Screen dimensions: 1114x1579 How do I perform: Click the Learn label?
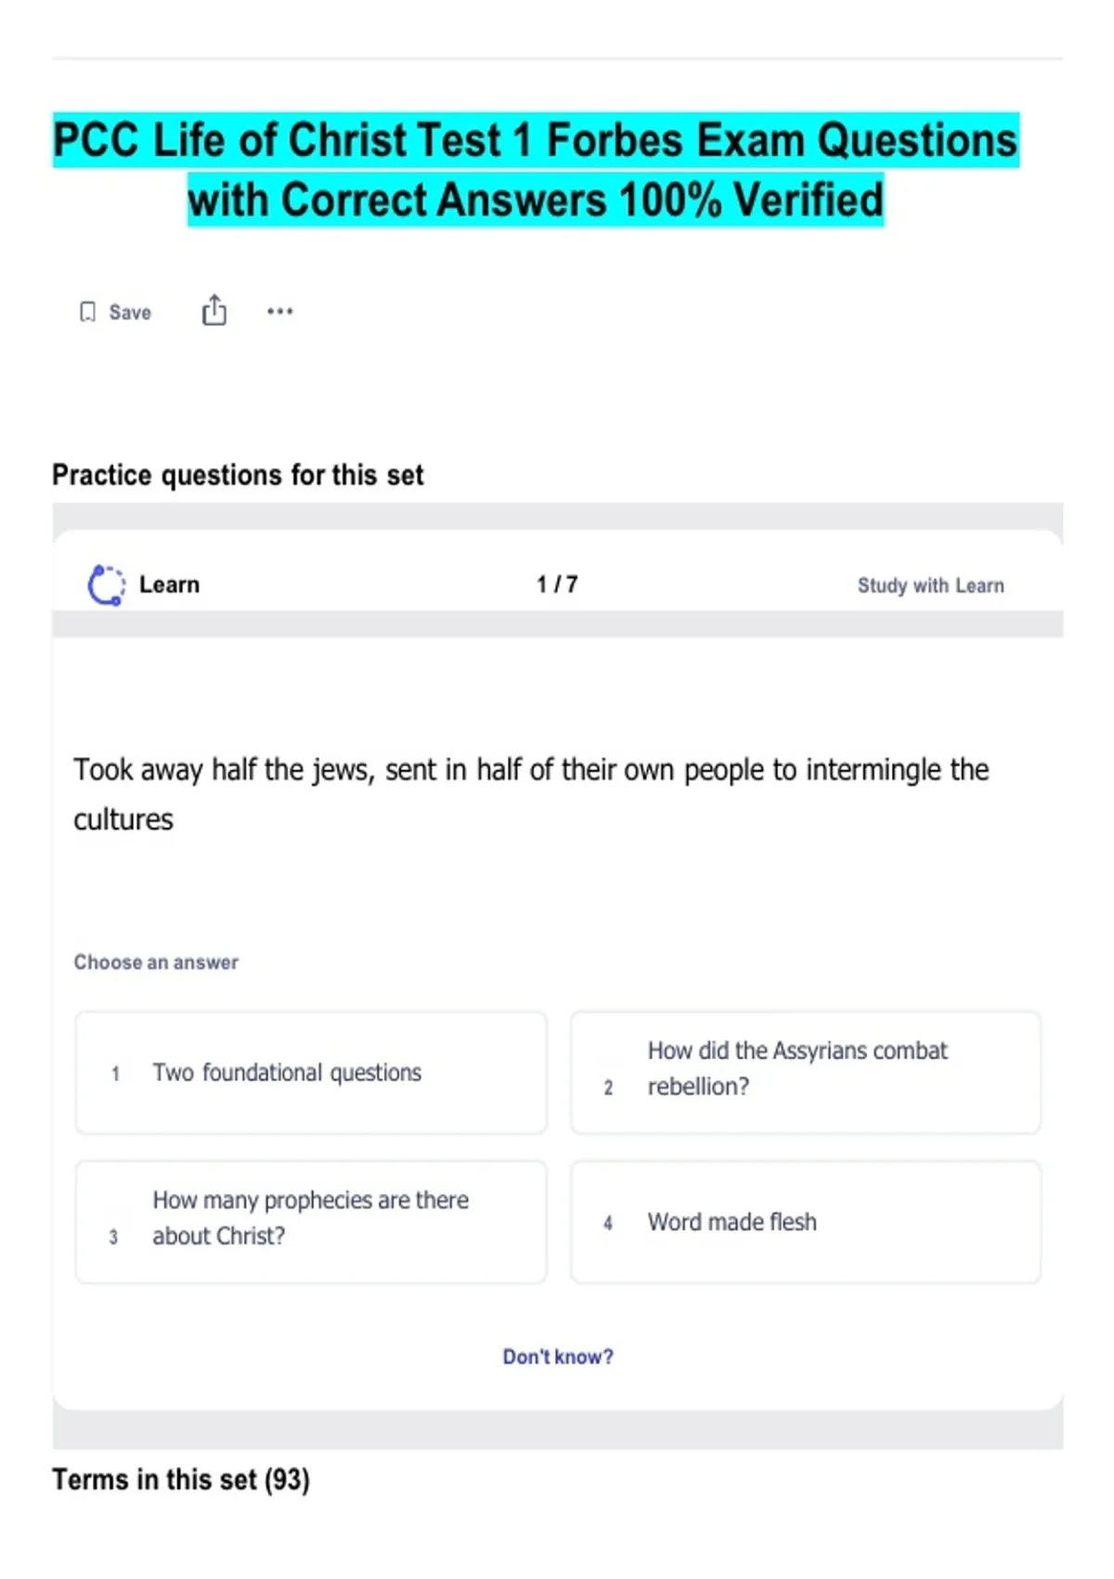169,585
